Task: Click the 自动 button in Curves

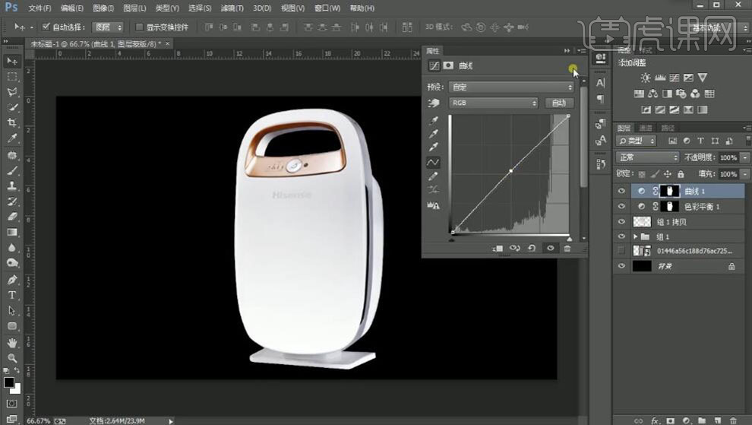Action: [x=559, y=103]
